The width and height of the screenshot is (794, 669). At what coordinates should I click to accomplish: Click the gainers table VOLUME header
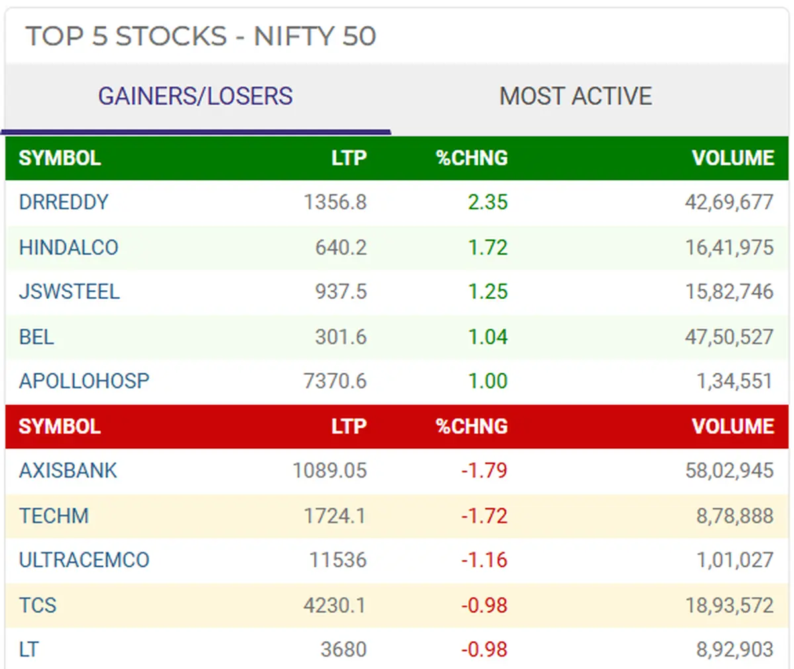pyautogui.click(x=733, y=158)
